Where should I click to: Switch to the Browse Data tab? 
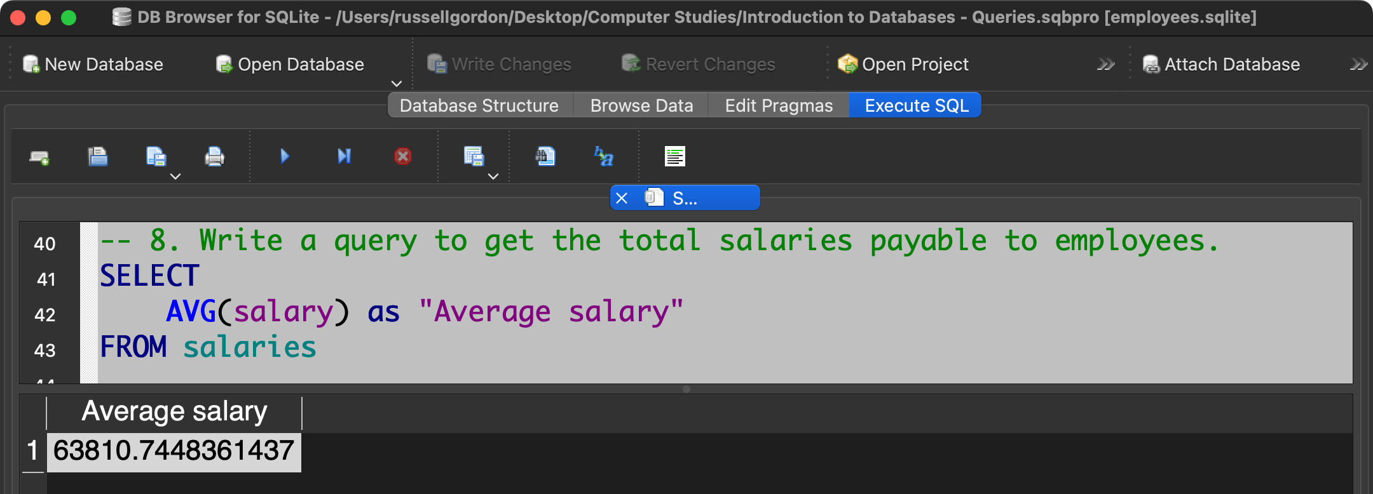pos(641,105)
